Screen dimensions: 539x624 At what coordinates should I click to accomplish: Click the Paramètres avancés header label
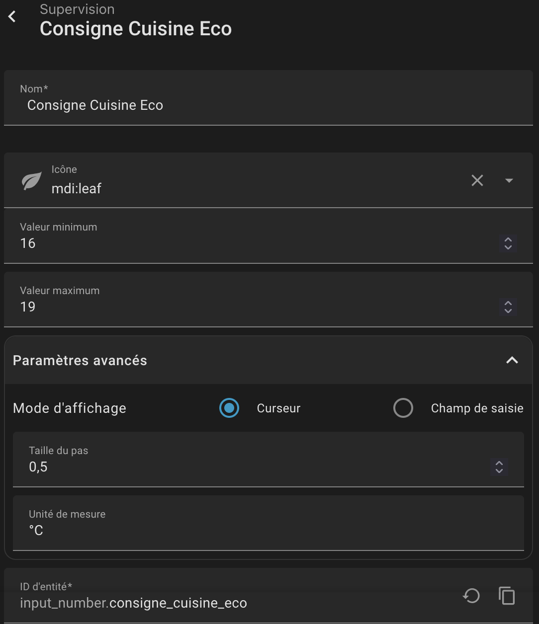80,360
